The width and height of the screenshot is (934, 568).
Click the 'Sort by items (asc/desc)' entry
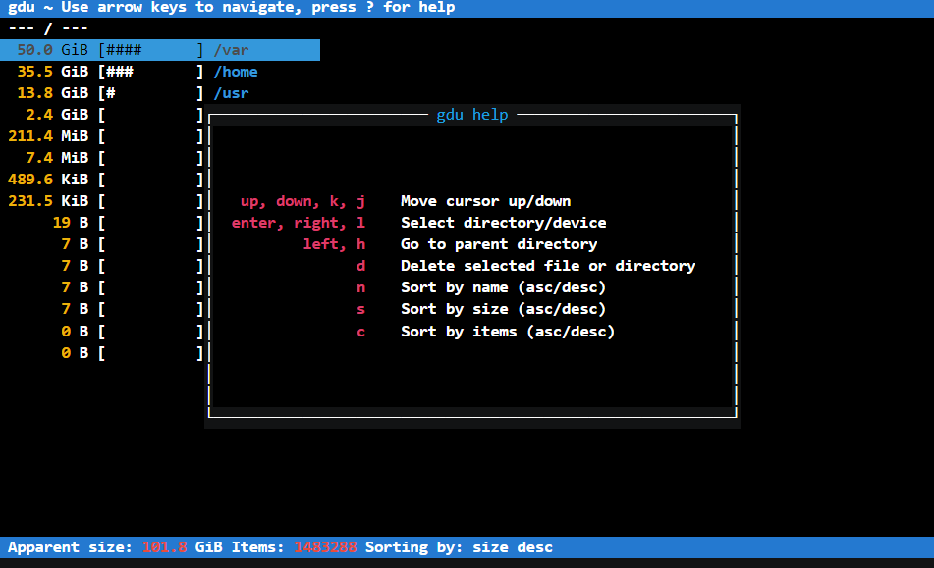pyautogui.click(x=507, y=332)
